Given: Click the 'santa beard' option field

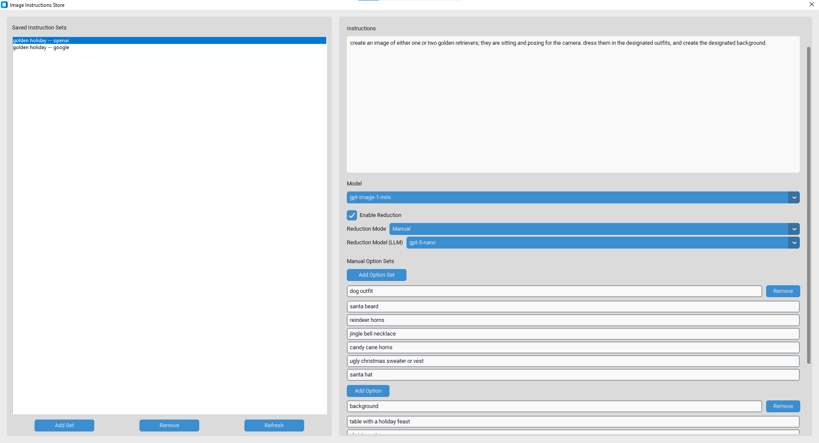Looking at the screenshot, I should (573, 307).
